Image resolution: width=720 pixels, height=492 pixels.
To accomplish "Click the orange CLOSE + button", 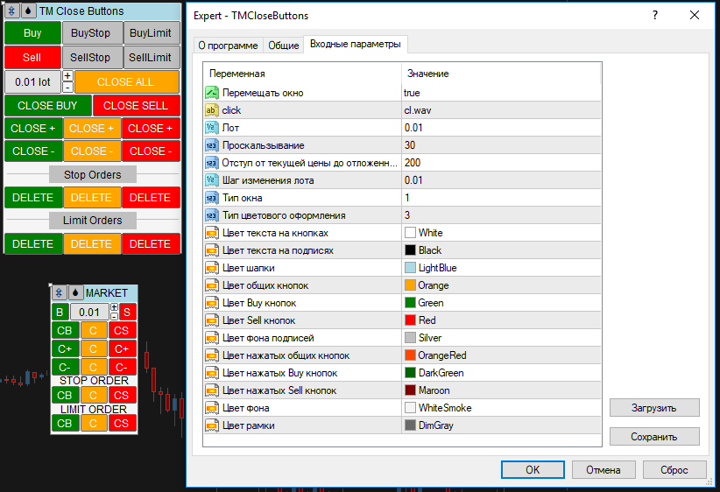I will [92, 129].
